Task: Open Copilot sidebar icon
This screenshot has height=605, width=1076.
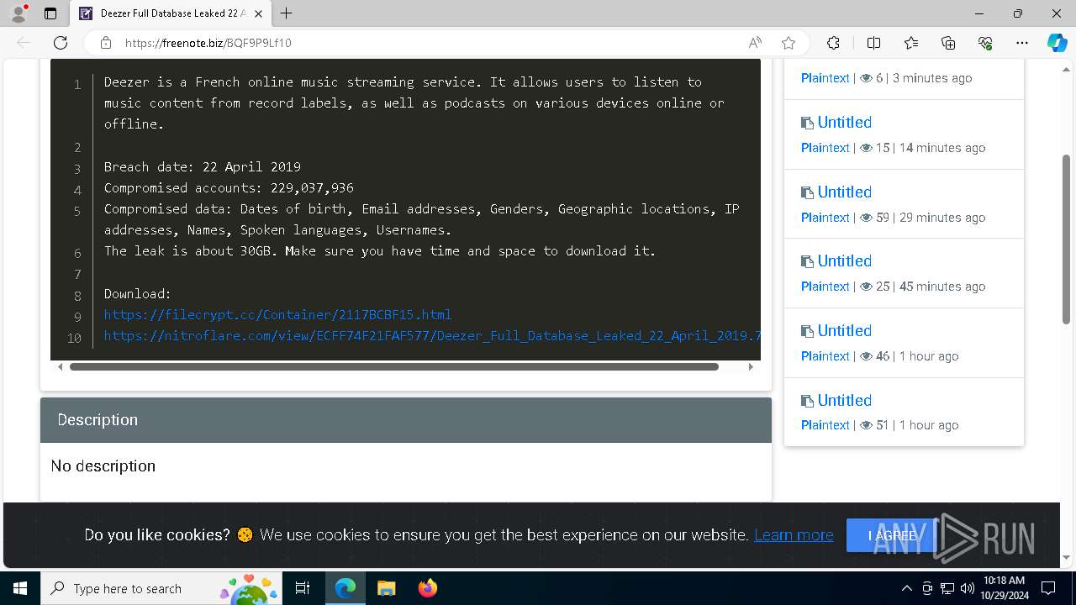Action: (x=1057, y=43)
